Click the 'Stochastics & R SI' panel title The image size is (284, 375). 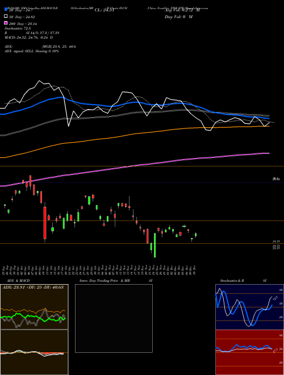tap(243, 281)
